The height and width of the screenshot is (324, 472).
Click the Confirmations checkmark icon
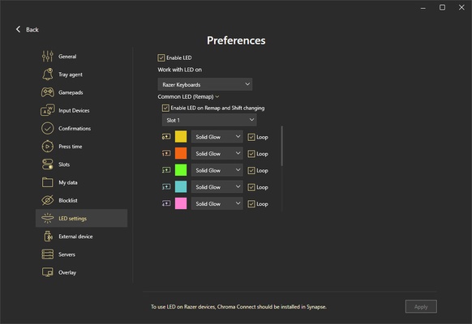tap(48, 128)
